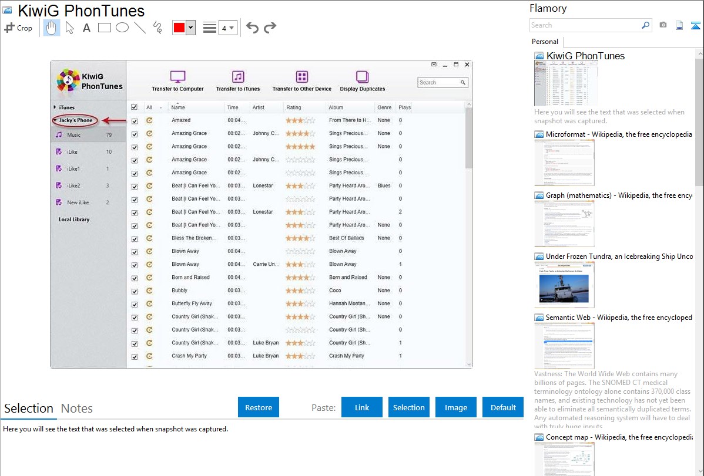Pick the rectangle shape tool
This screenshot has height=476, width=704.
(x=105, y=28)
